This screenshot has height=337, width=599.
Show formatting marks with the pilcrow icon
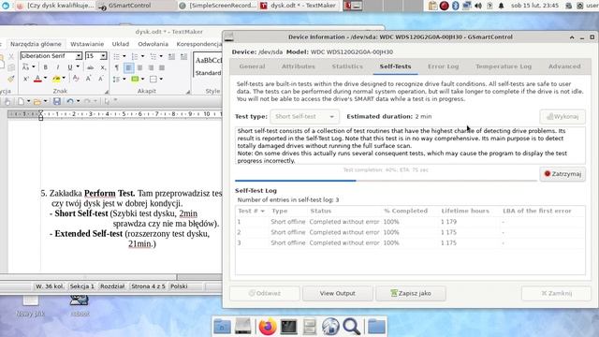(x=116, y=67)
